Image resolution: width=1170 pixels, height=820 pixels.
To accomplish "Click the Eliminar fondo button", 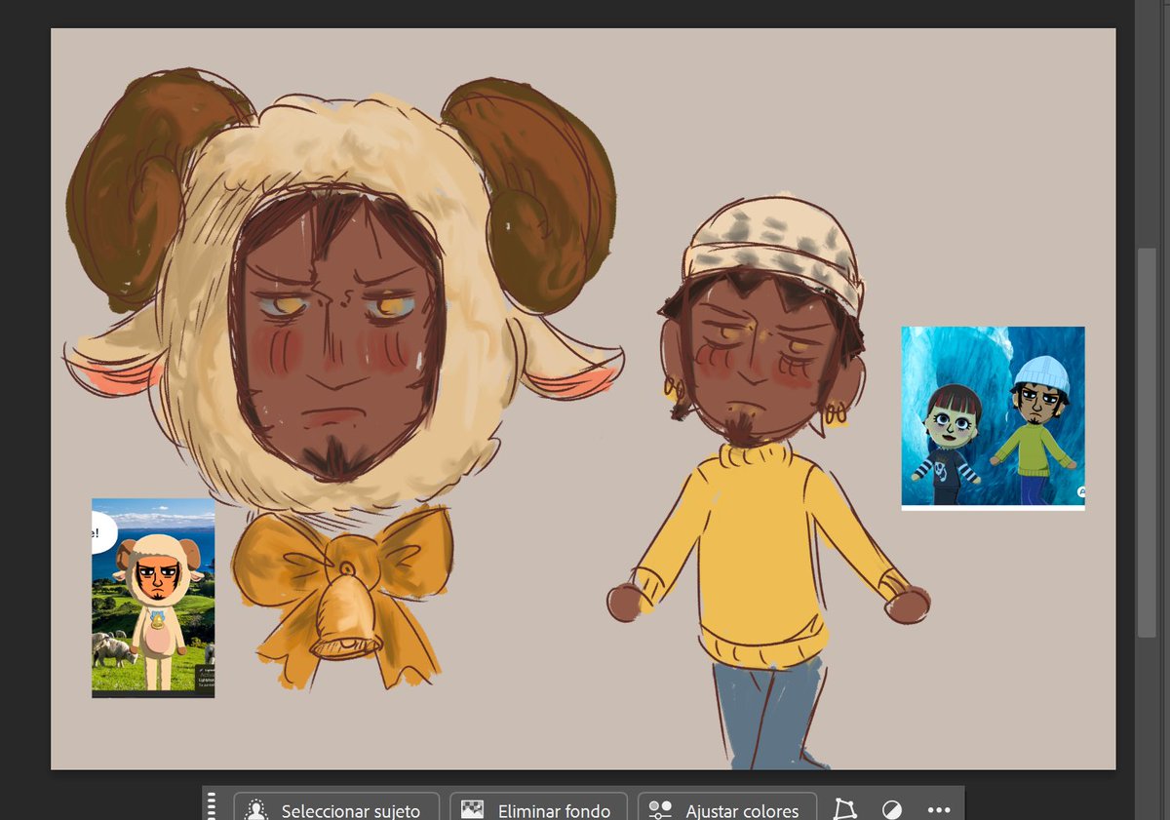I will [539, 808].
